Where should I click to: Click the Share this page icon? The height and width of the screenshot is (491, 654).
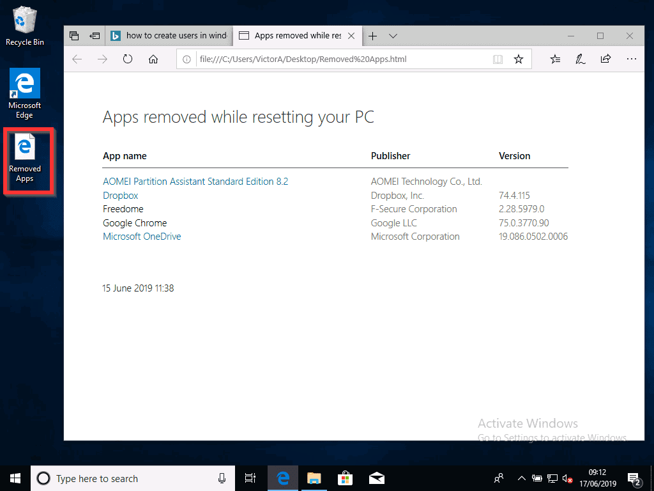click(605, 59)
